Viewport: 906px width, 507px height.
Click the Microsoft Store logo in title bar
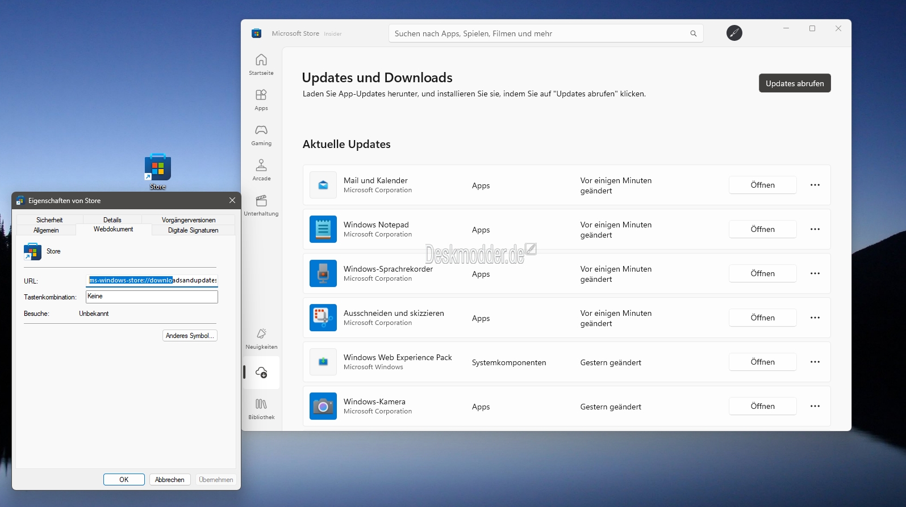tap(257, 33)
